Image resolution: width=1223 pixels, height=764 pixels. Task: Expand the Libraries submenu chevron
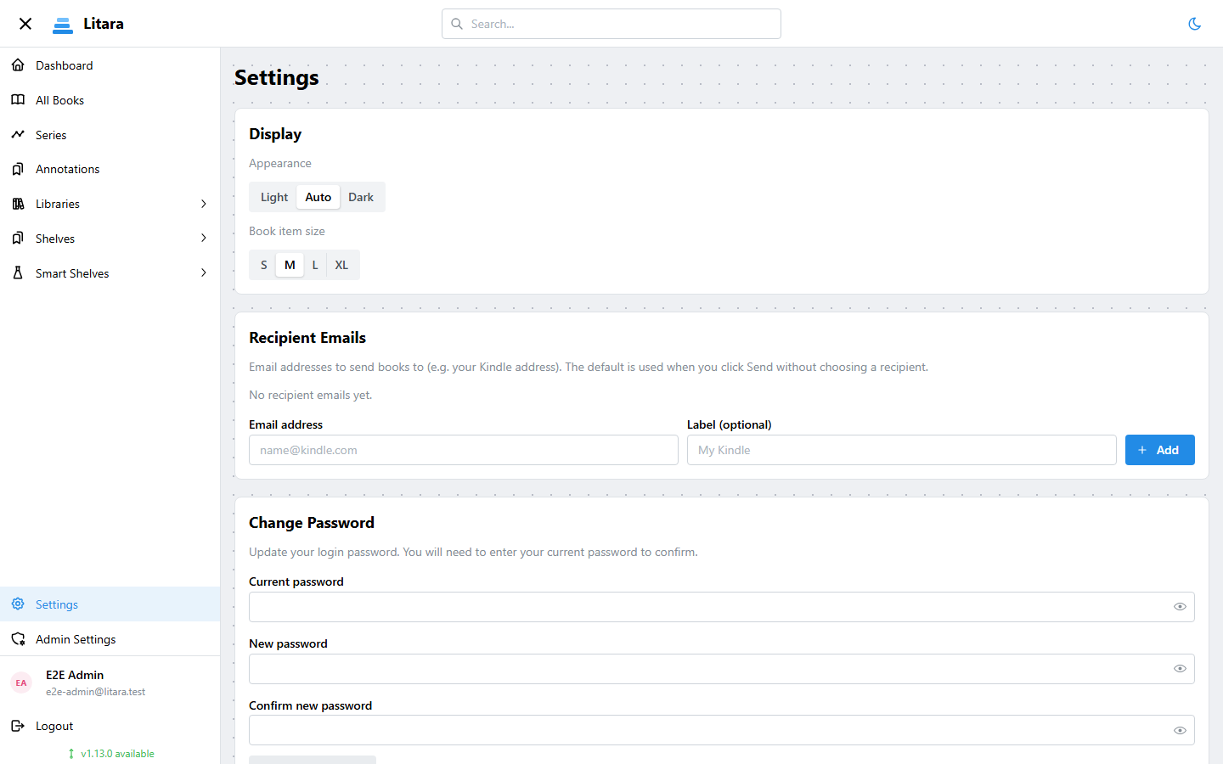click(x=203, y=204)
